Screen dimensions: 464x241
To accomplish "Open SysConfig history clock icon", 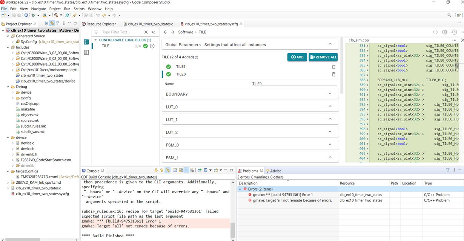I will coord(454,32).
